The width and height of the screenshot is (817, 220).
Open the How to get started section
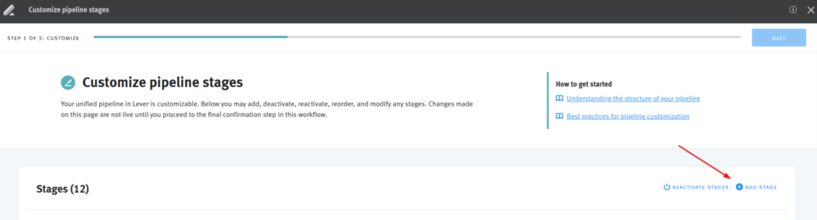pos(583,84)
